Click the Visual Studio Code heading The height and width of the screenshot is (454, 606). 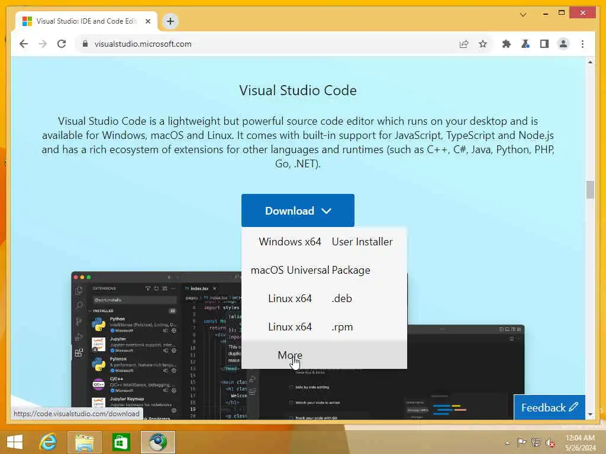[298, 90]
